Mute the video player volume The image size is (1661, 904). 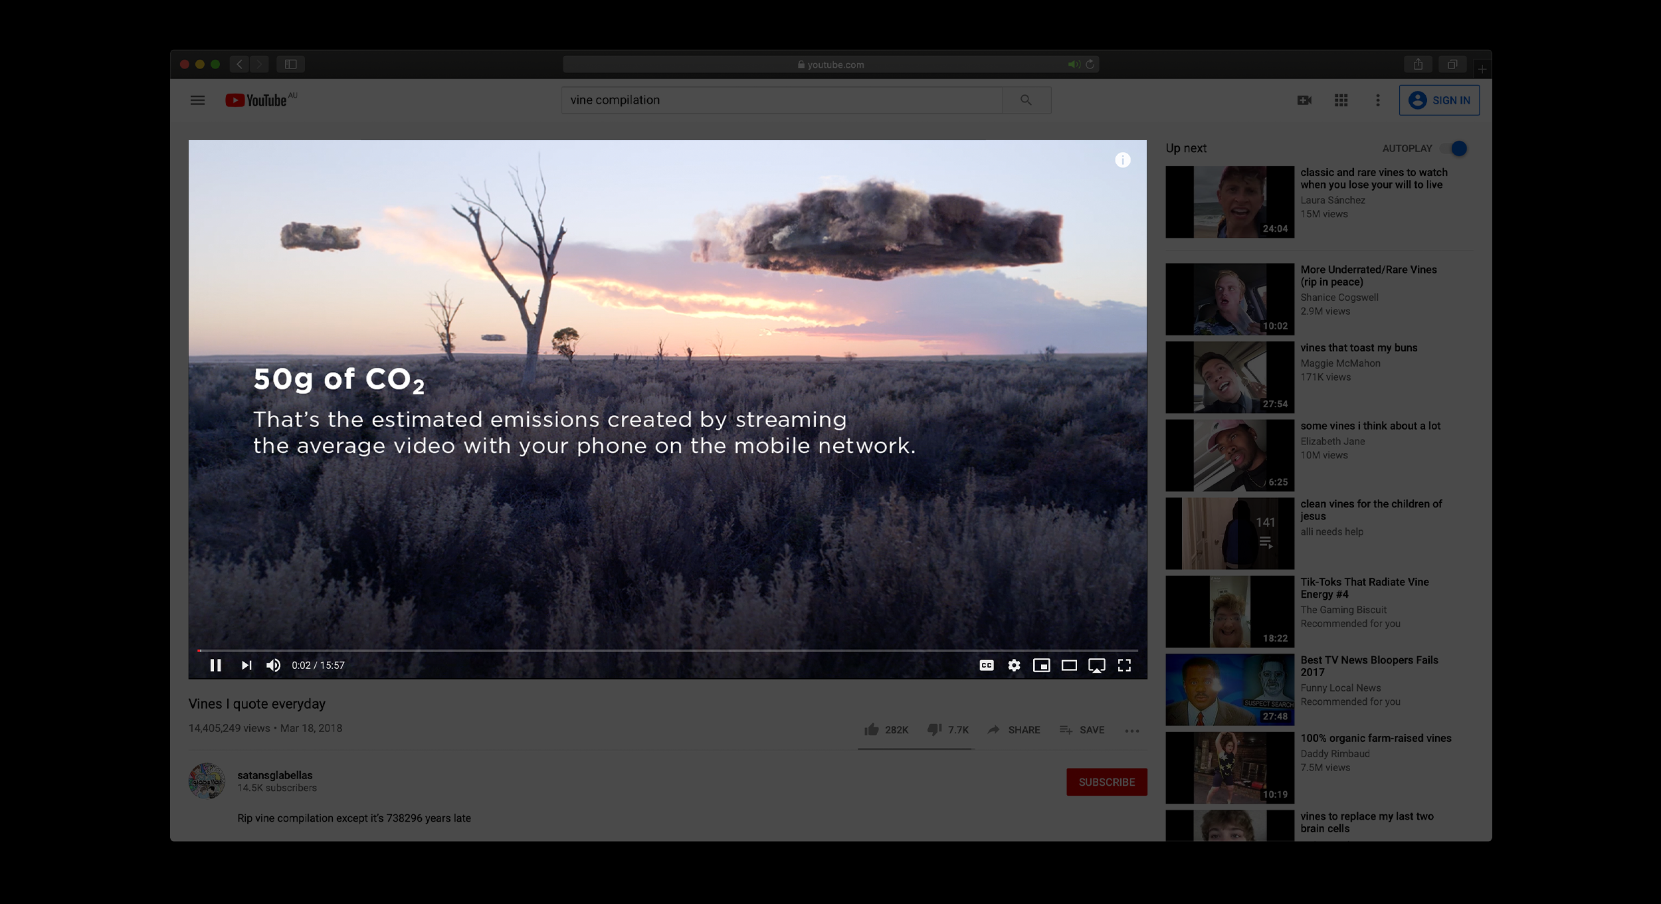coord(273,665)
